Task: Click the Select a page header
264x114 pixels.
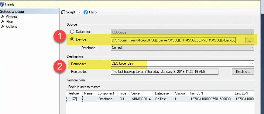Action: [12, 12]
